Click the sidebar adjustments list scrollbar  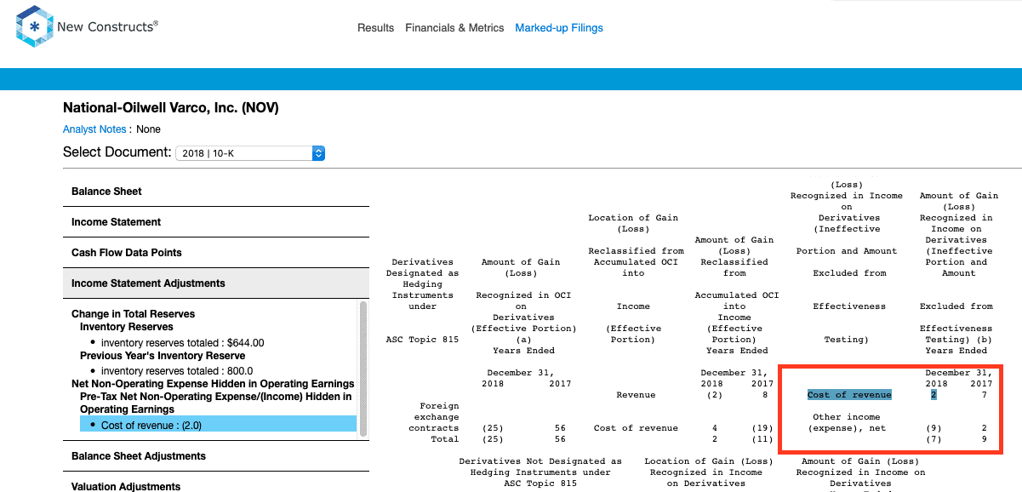[x=363, y=368]
